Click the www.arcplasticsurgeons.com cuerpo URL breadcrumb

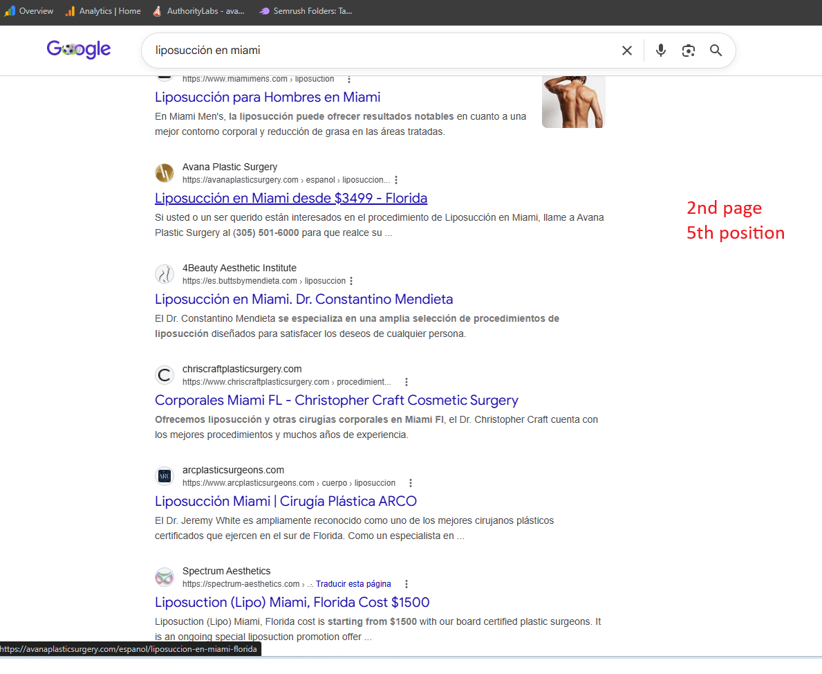click(289, 483)
